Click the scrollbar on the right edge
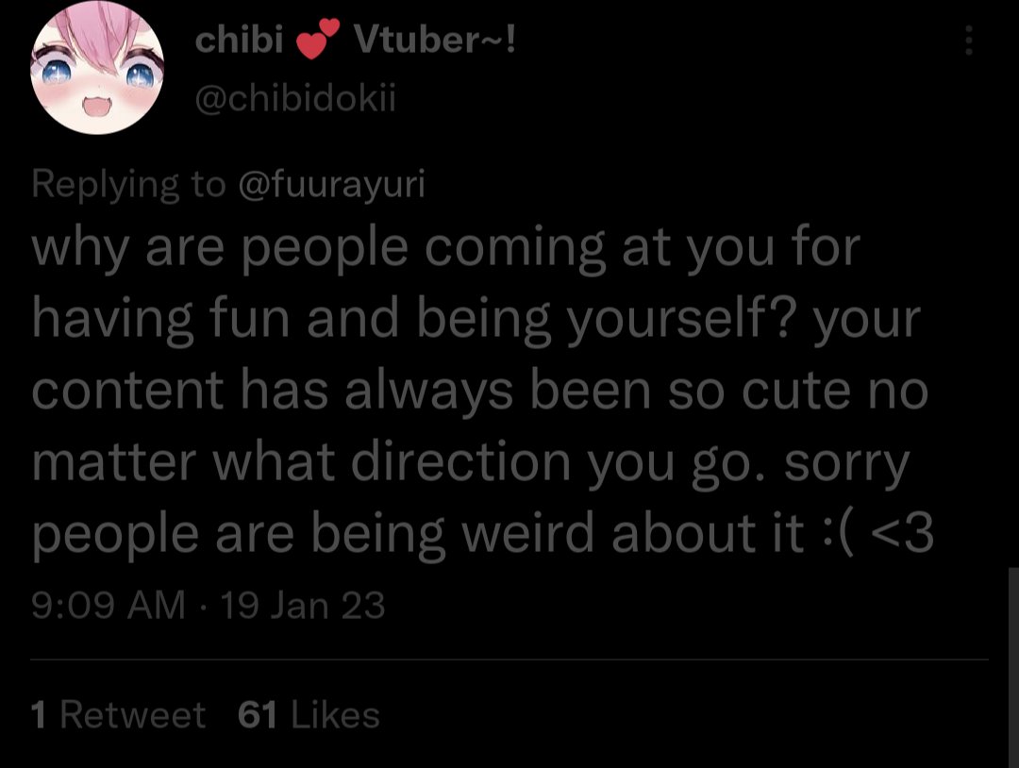 pyautogui.click(x=1013, y=660)
